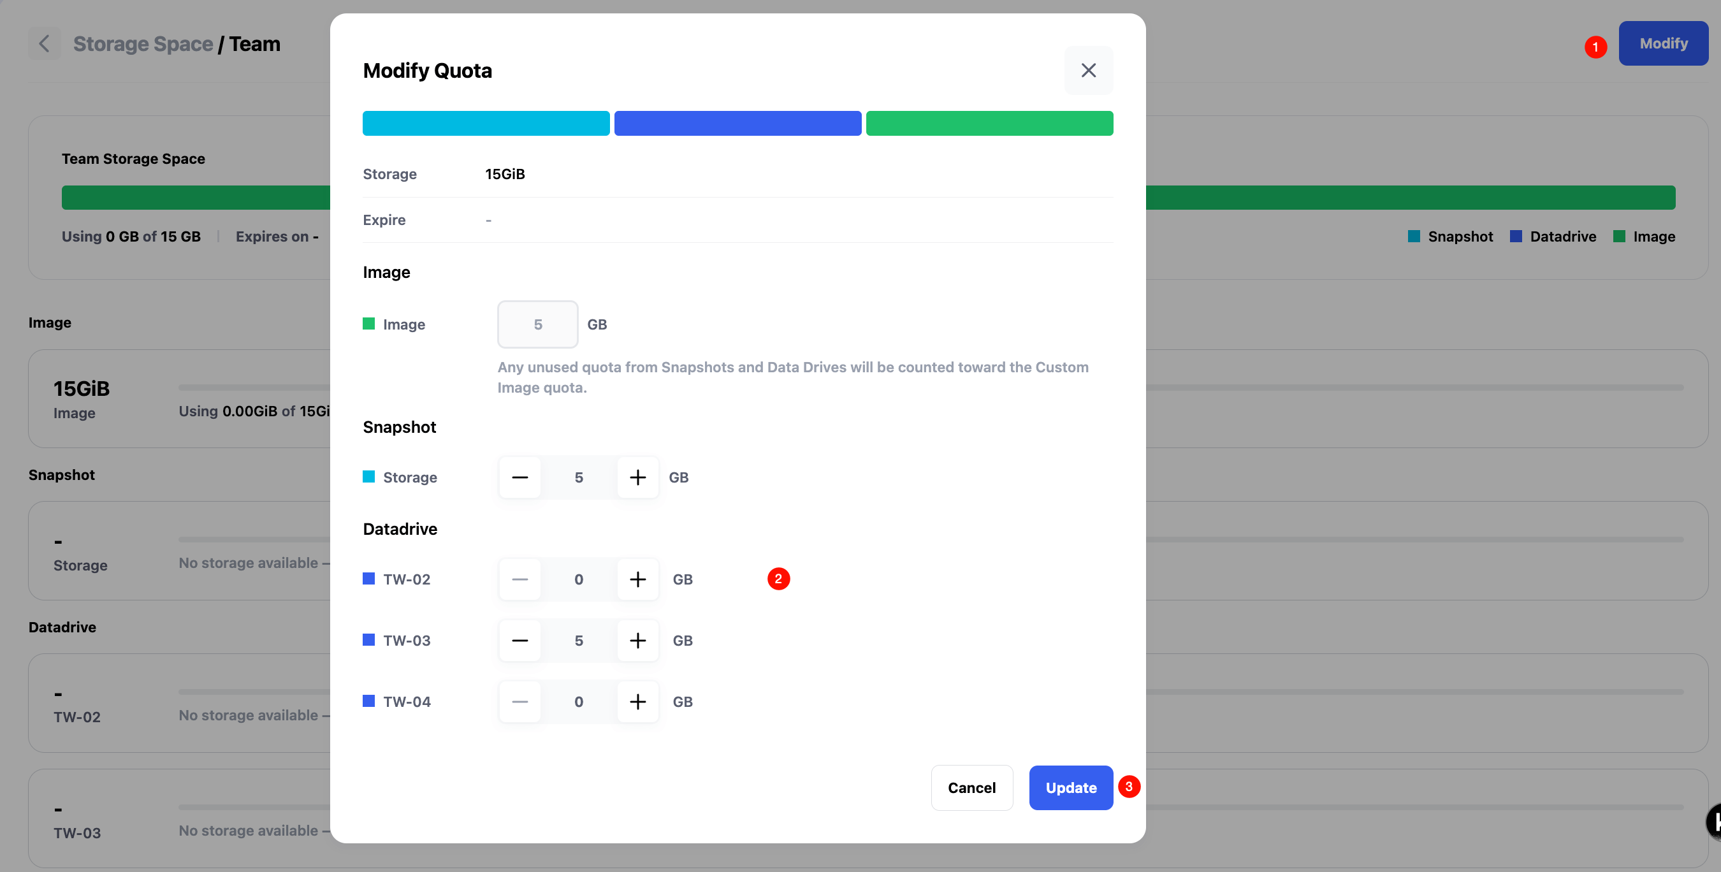
Task: Increase TW-02 datadrive quota with plus
Action: [x=637, y=579]
